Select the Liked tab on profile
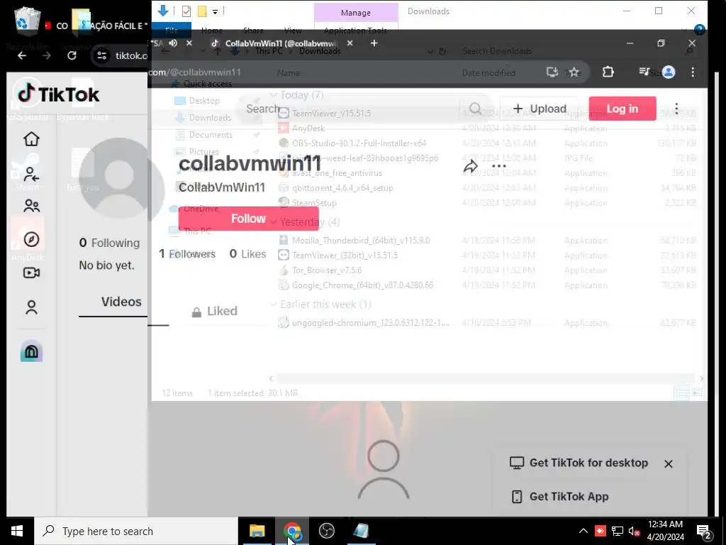726x545 pixels. (x=214, y=311)
